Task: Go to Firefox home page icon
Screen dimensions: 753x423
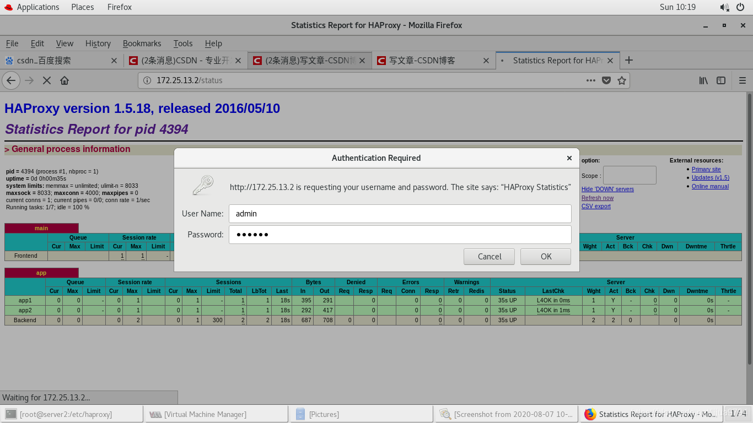Action: pyautogui.click(x=64, y=80)
